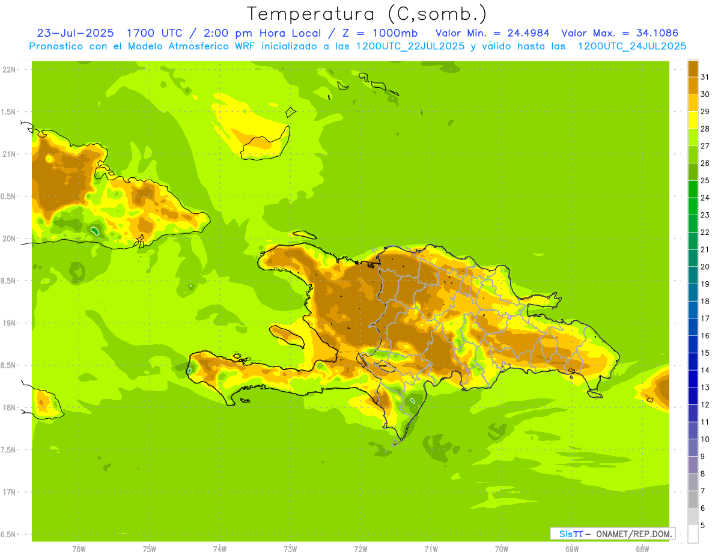Screen dimensions: 721x557
Task: Click the "75W" longitude label
Action: coord(149,549)
